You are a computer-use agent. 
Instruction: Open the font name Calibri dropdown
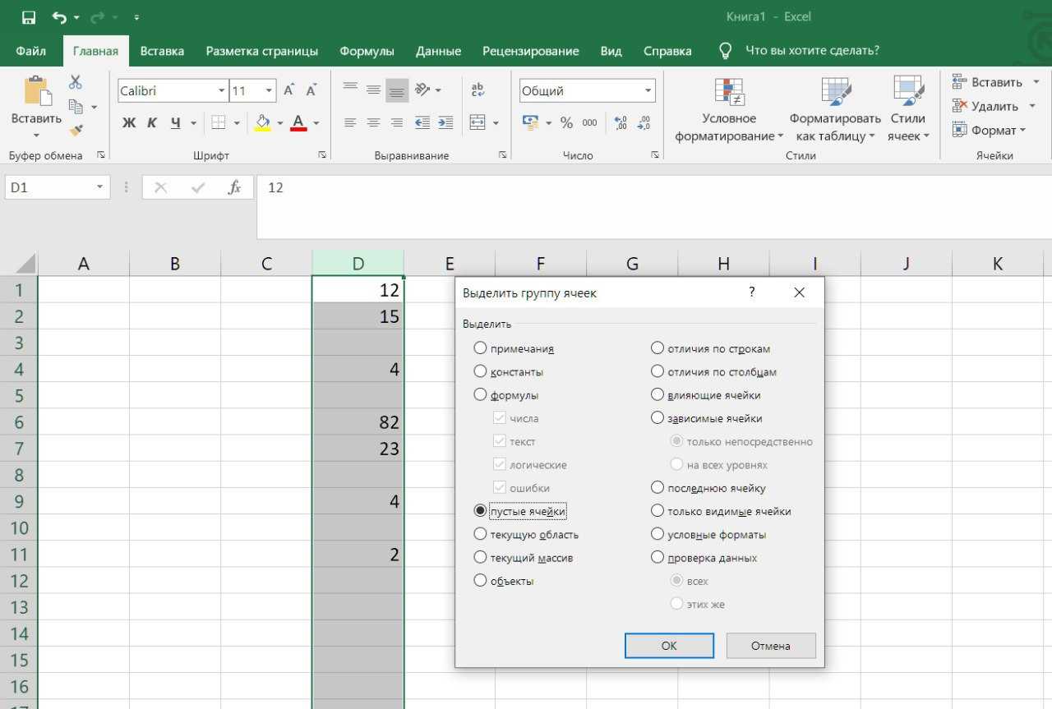(222, 91)
